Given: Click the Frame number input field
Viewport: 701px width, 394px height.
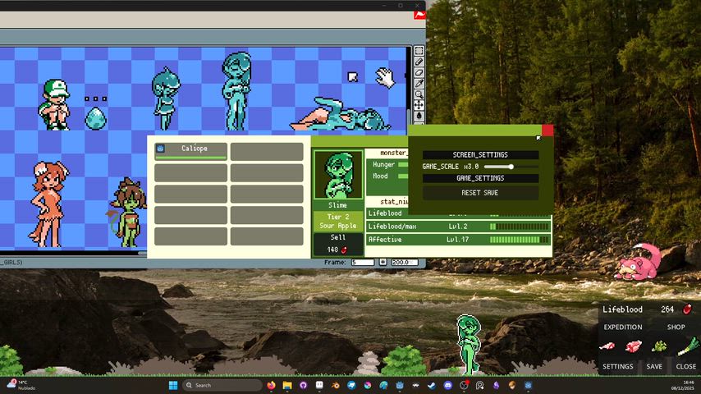Looking at the screenshot, I should coord(363,262).
